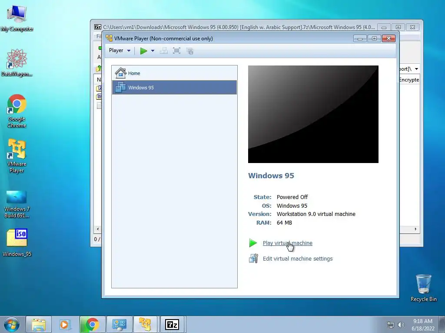445x333 pixels.
Task: Select the Windows_95 iso desktop file
Action: click(17, 242)
